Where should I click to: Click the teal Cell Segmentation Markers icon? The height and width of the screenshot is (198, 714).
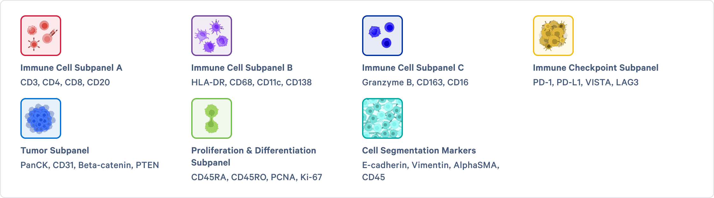click(x=382, y=118)
